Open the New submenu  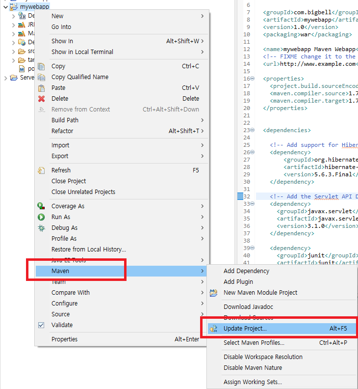click(x=122, y=16)
